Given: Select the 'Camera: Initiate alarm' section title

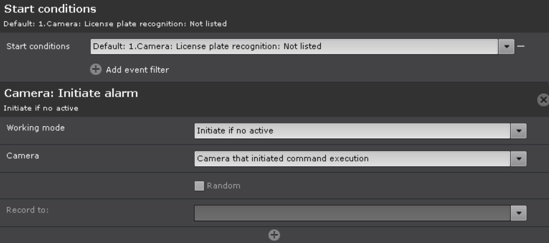Looking at the screenshot, I should [x=71, y=93].
